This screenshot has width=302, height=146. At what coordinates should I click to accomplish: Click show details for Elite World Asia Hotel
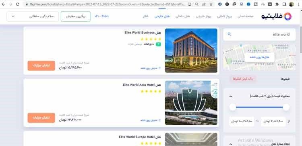point(41,118)
